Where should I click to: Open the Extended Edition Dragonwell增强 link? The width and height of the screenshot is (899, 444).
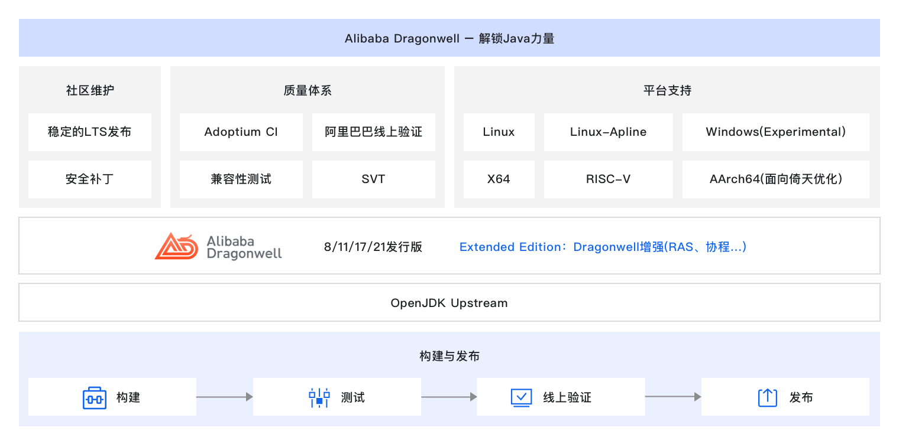603,247
